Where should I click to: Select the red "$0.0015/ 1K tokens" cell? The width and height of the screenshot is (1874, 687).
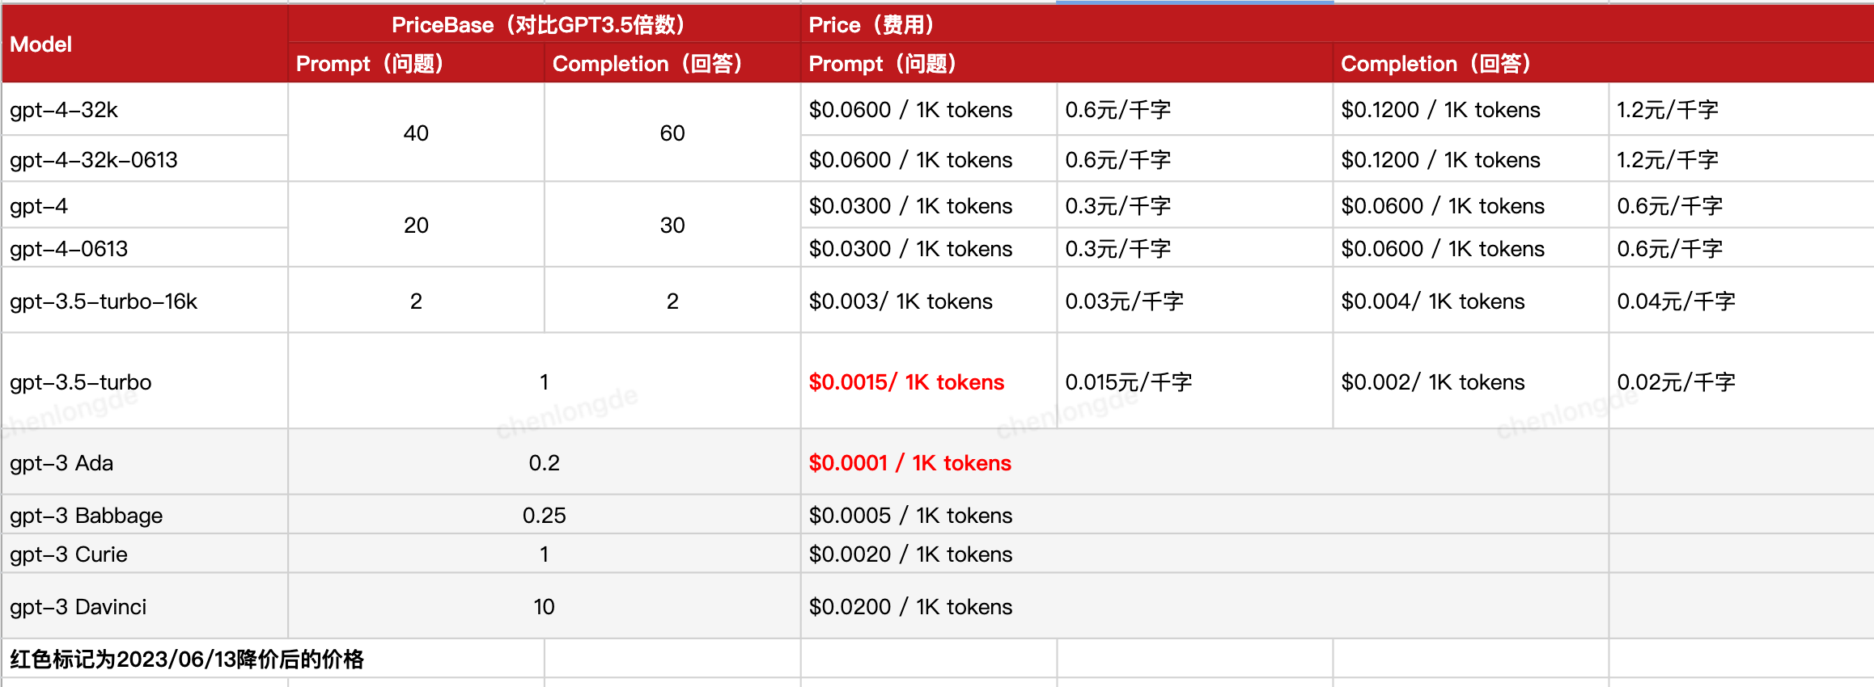tap(906, 382)
